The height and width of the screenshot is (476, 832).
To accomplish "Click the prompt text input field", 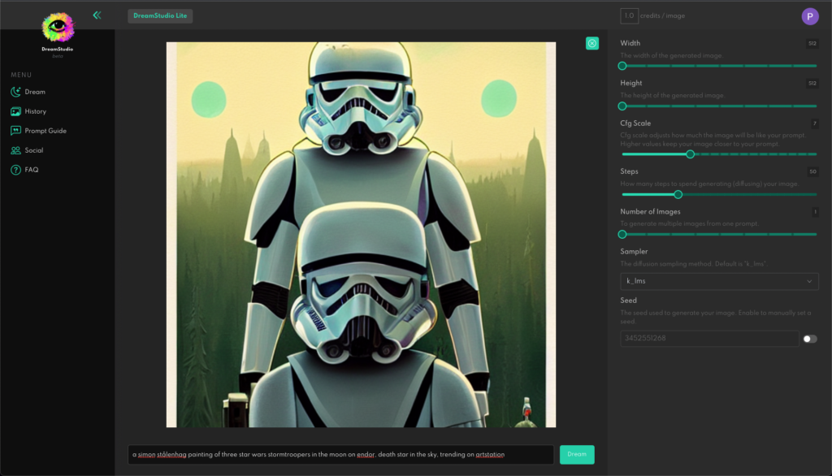I will [340, 454].
